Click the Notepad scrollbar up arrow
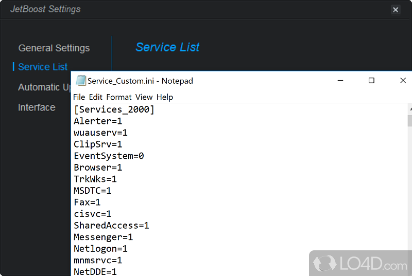 [x=410, y=109]
